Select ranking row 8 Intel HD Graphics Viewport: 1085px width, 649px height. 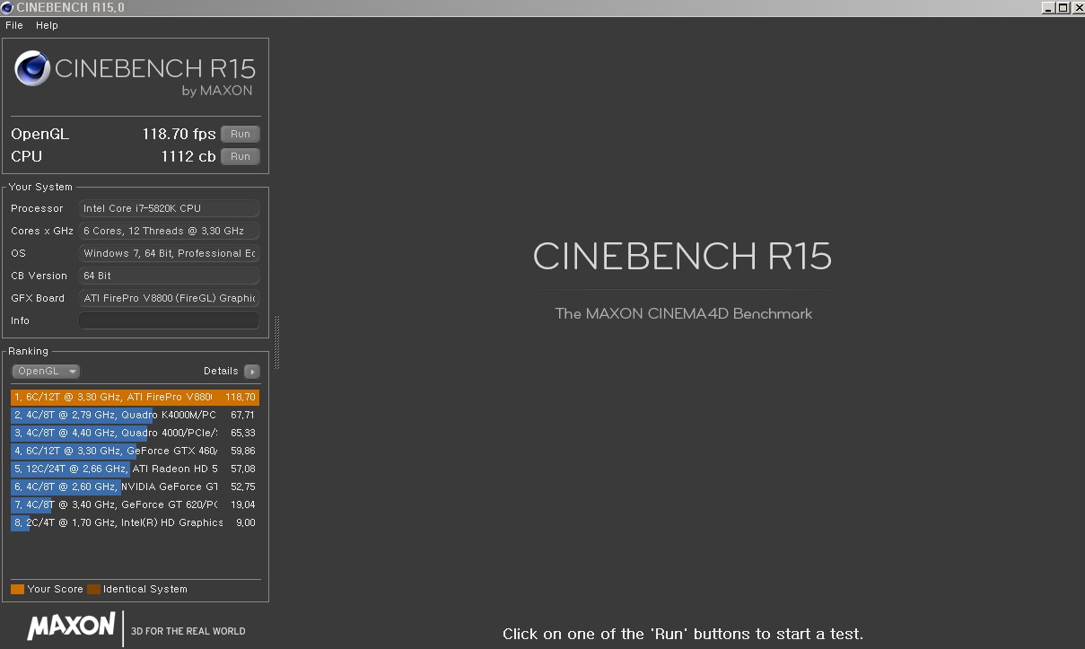coord(135,522)
